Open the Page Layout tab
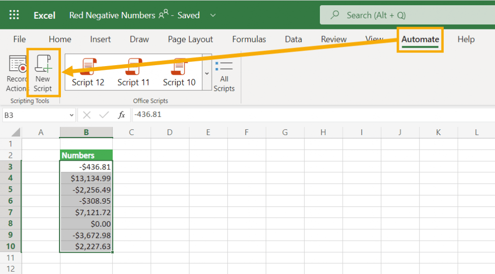This screenshot has height=274, width=495. [190, 40]
